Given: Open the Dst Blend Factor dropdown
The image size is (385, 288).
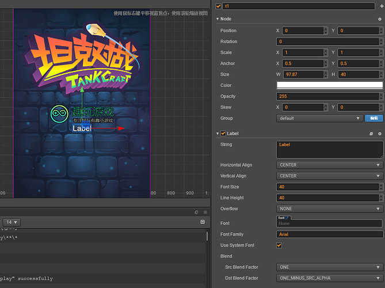Looking at the screenshot, I should coord(330,278).
